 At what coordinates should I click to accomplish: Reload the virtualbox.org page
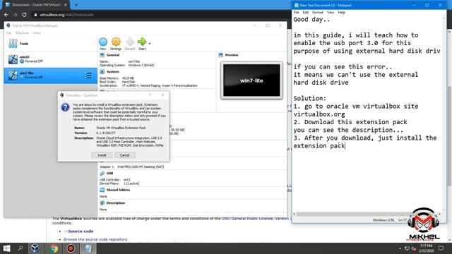point(24,14)
